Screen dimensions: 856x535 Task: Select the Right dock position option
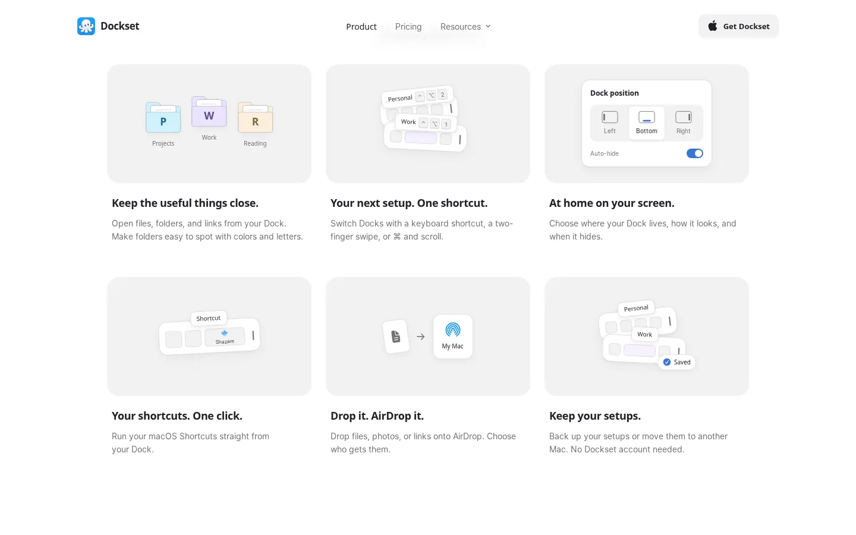pos(684,122)
